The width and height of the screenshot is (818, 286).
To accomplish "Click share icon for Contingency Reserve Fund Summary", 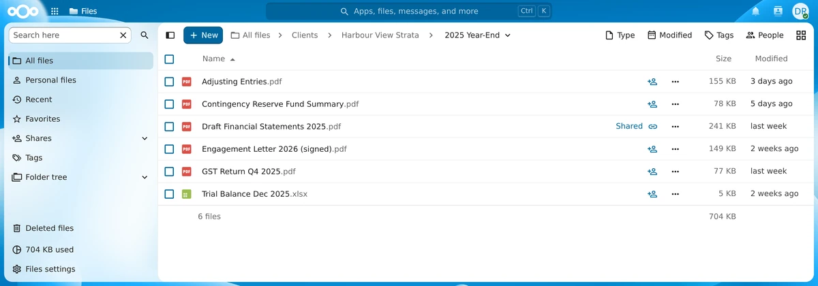I will (x=652, y=104).
